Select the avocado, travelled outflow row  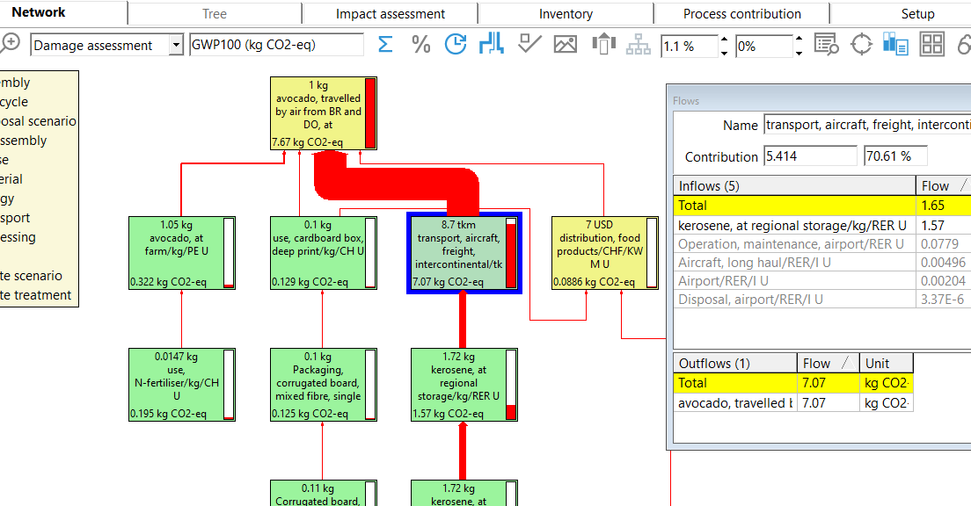793,402
